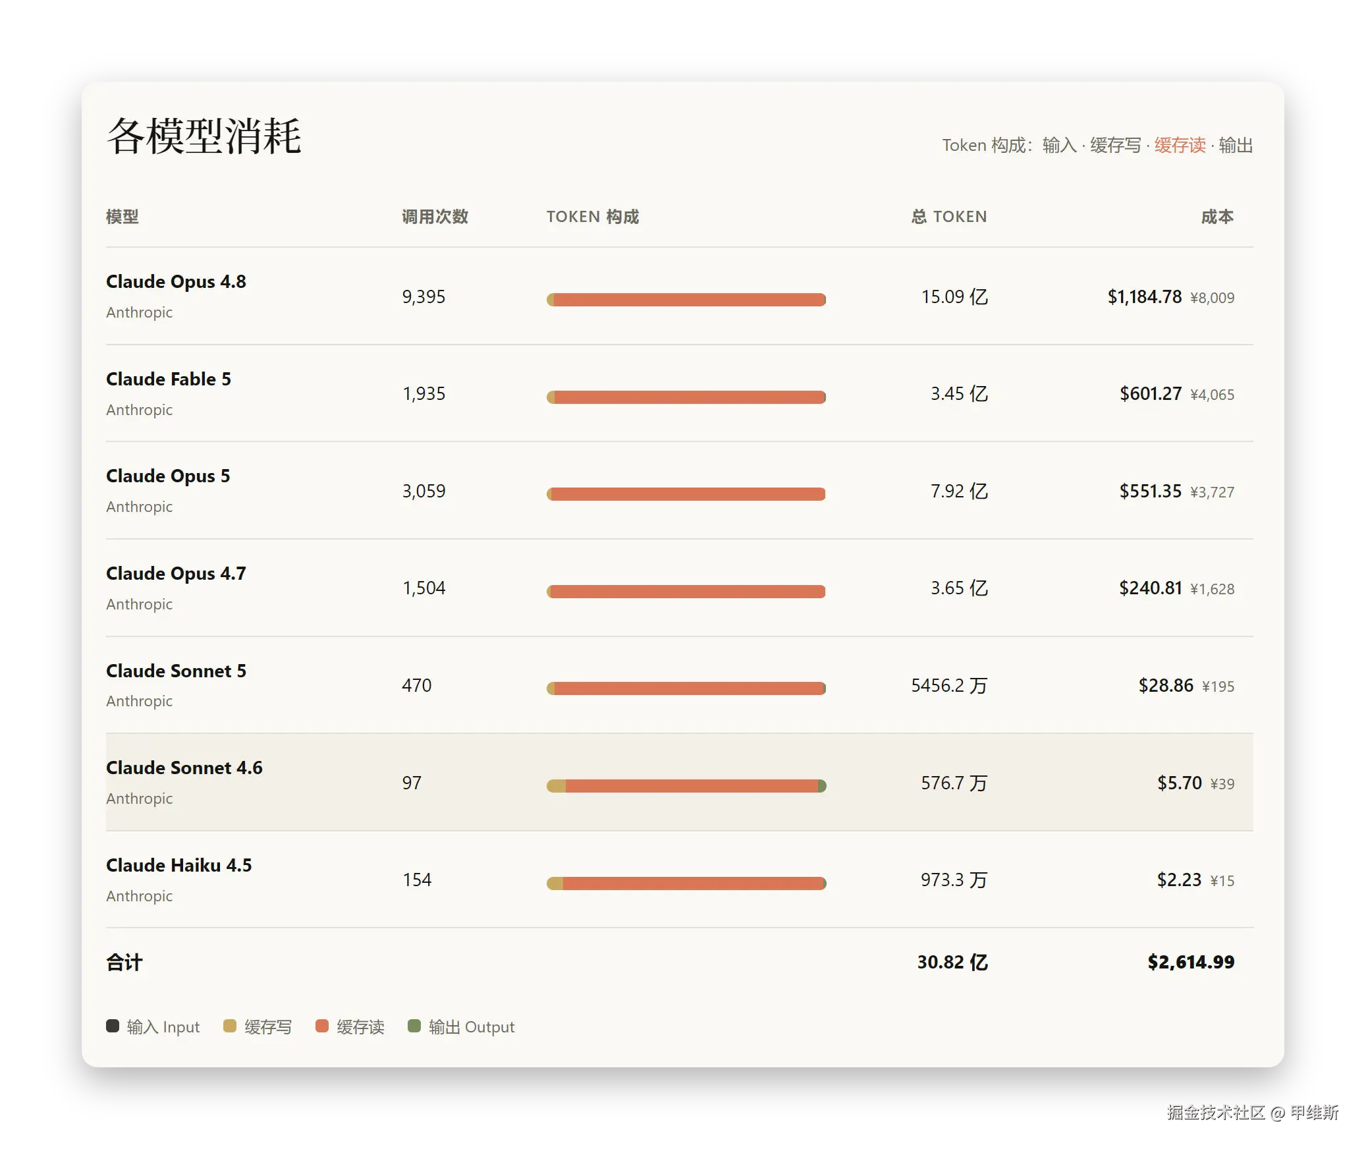Click the $5.70 cost value

tap(1180, 783)
